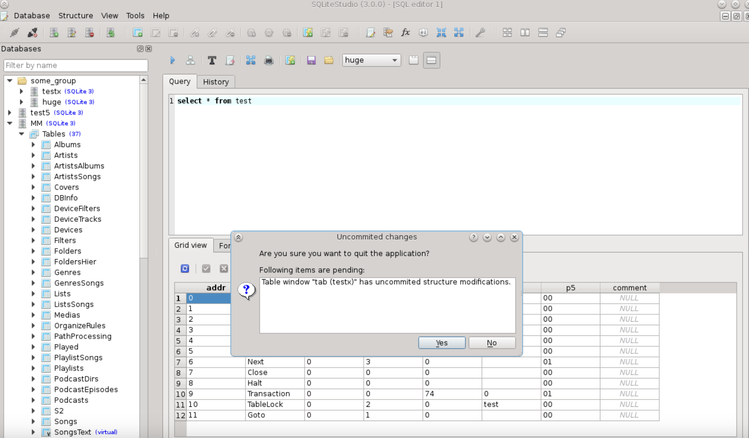Screen dimensions: 749x438
Task: Open SQL editor via notepad-pencil icon
Action: (371, 33)
